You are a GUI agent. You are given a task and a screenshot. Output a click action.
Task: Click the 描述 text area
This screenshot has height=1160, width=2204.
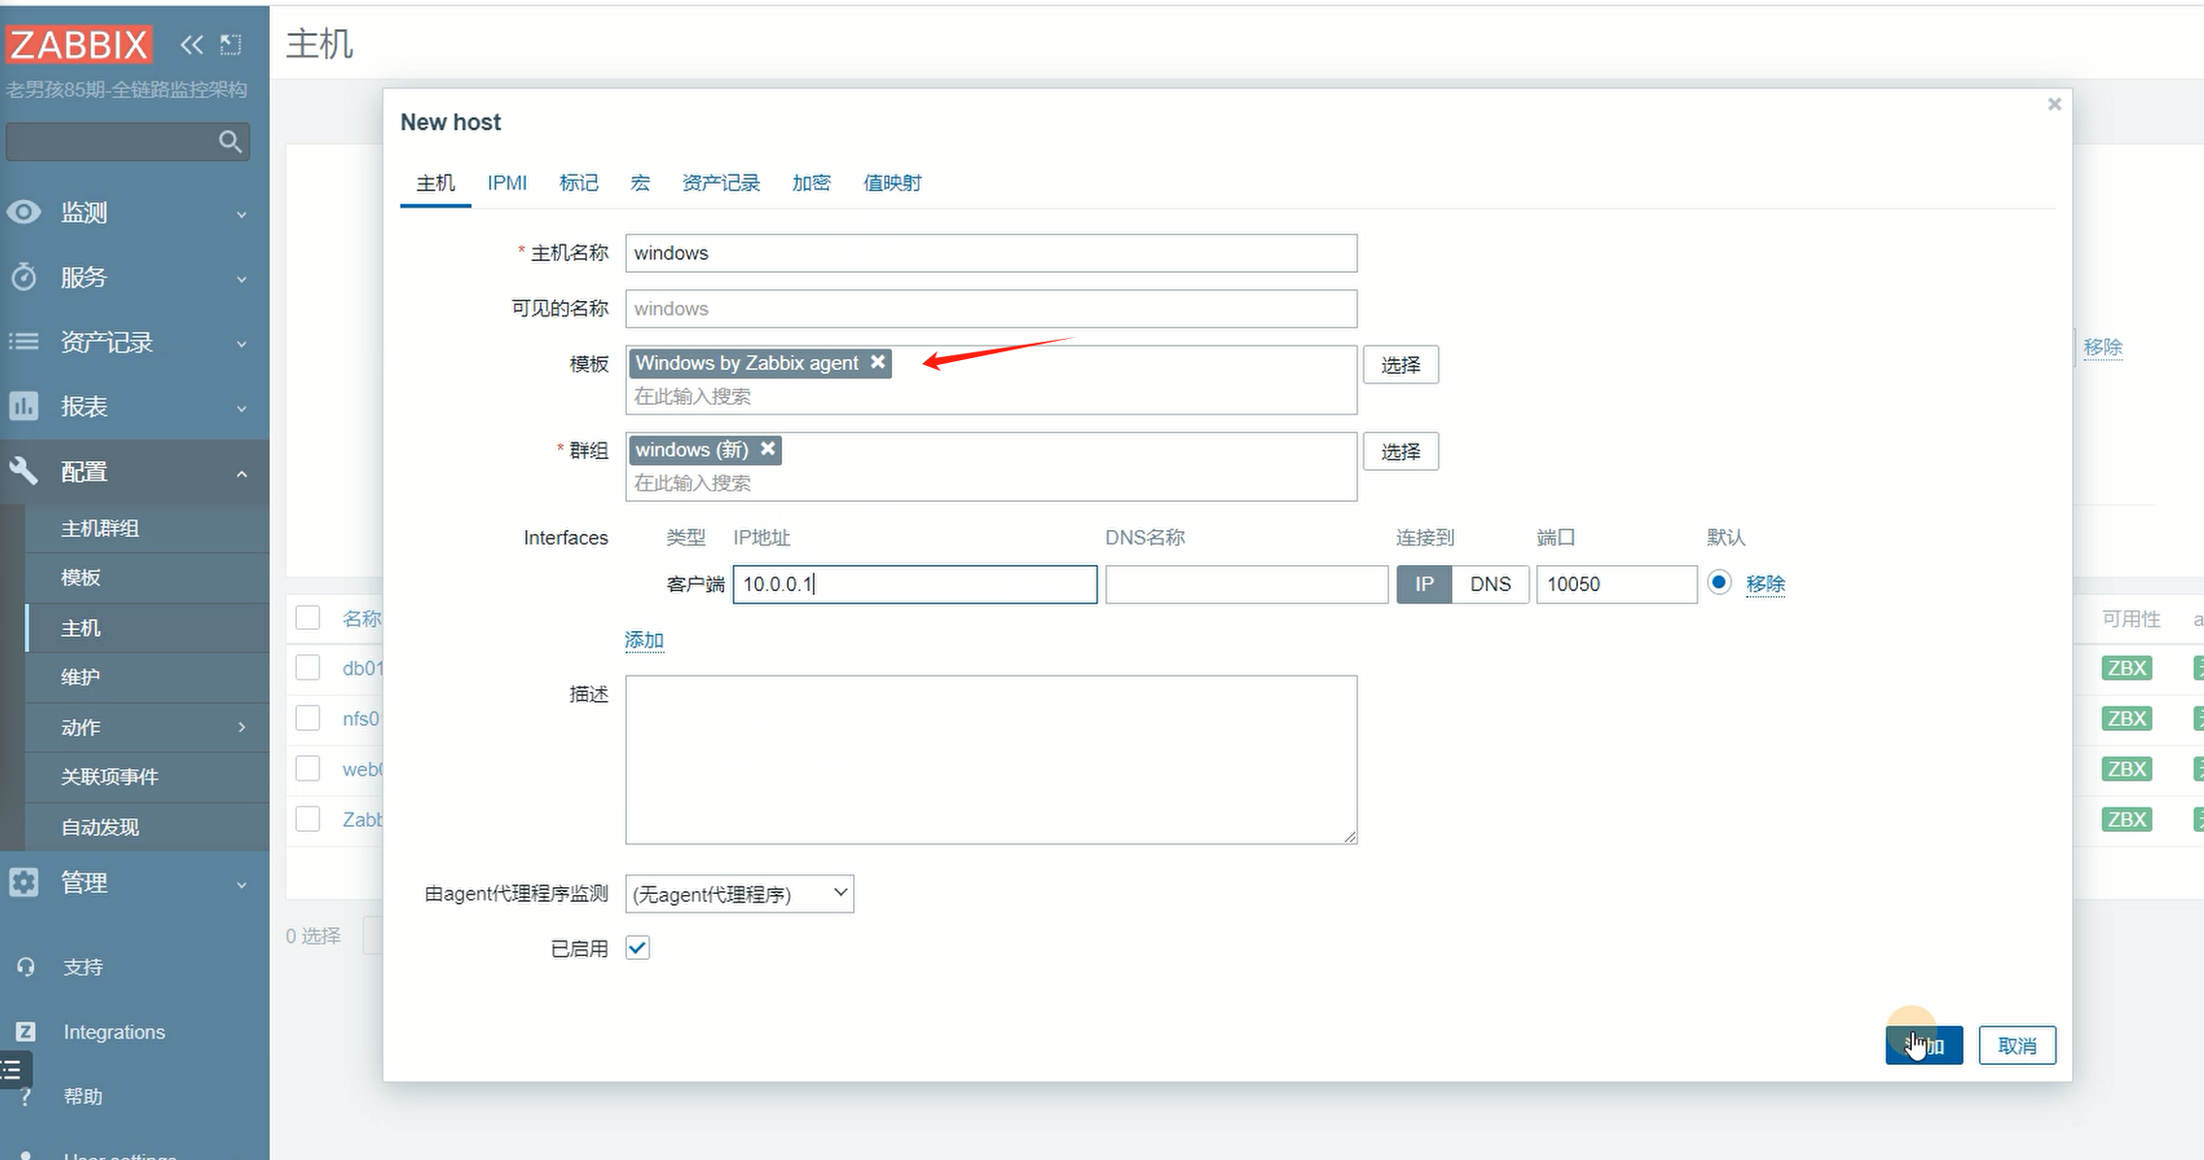click(x=991, y=760)
